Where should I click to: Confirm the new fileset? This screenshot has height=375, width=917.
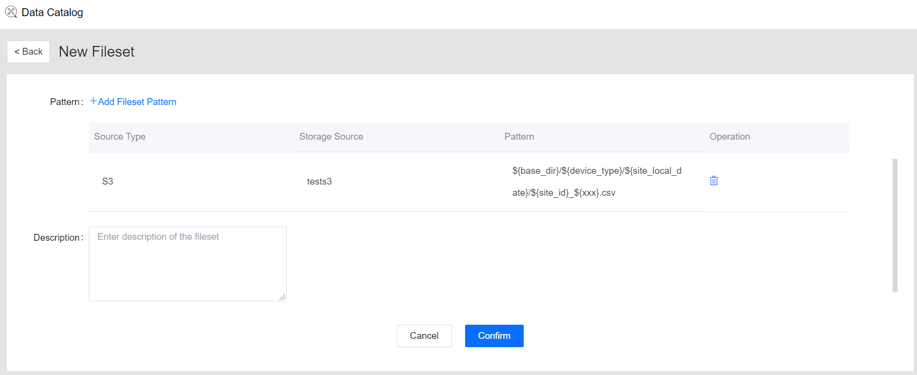[494, 336]
